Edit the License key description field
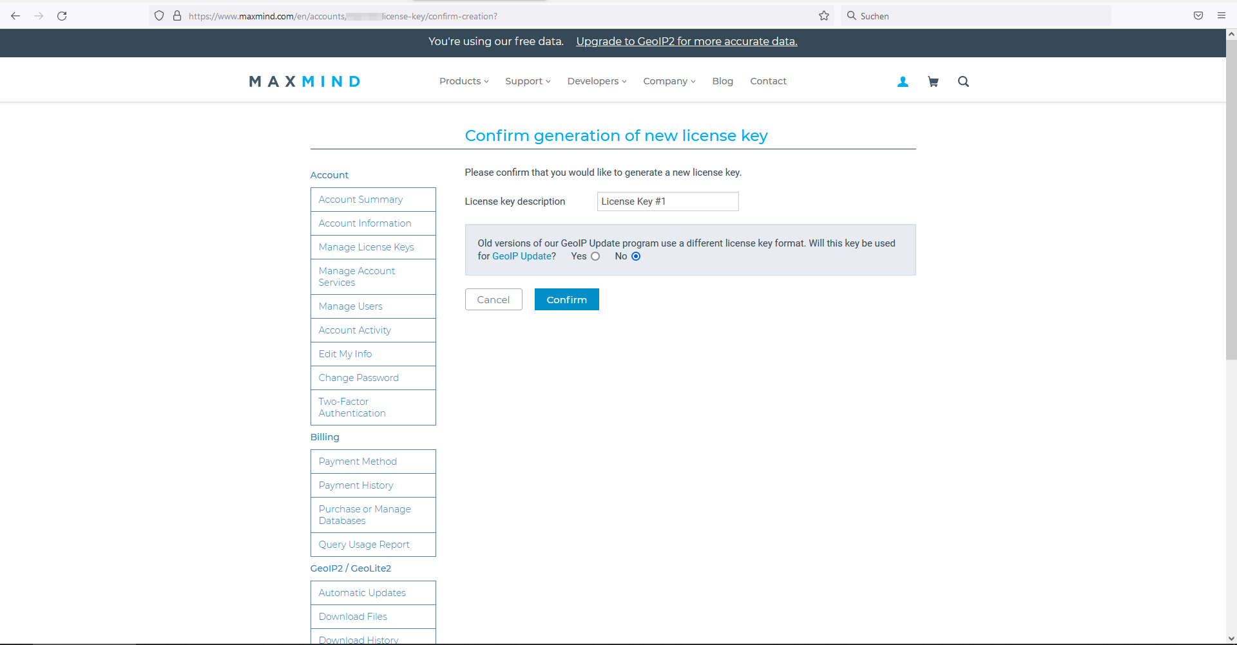The height and width of the screenshot is (645, 1237). 667,201
